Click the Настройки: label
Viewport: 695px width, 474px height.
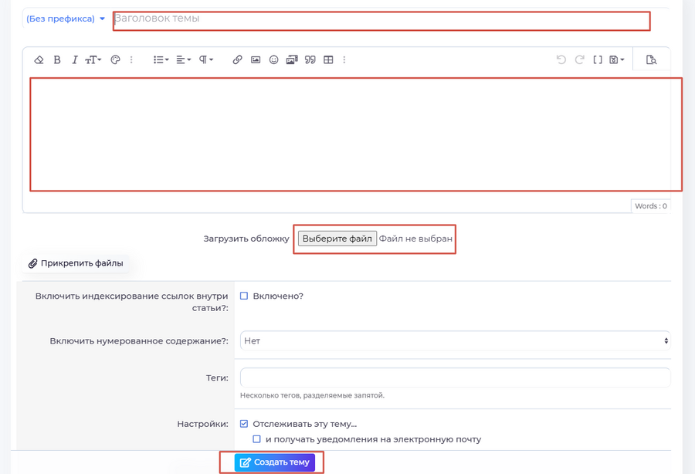(202, 424)
